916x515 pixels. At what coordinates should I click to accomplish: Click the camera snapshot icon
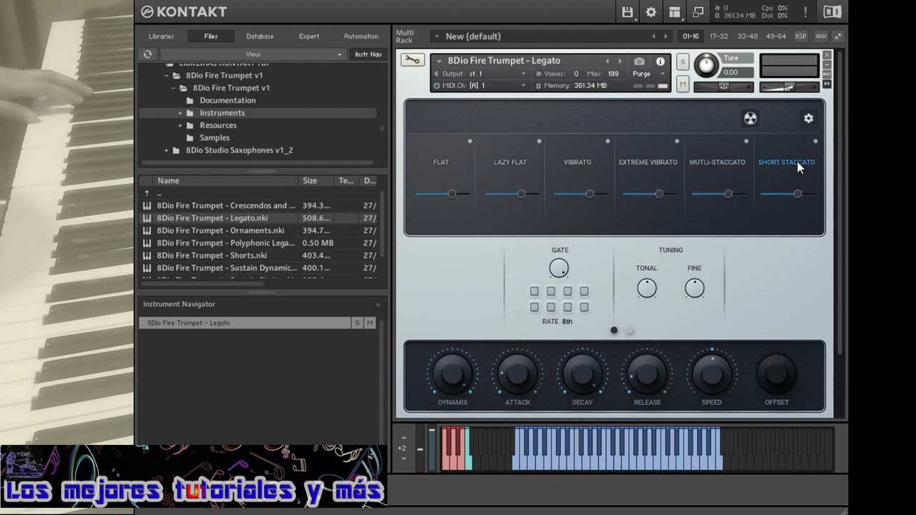pos(639,62)
